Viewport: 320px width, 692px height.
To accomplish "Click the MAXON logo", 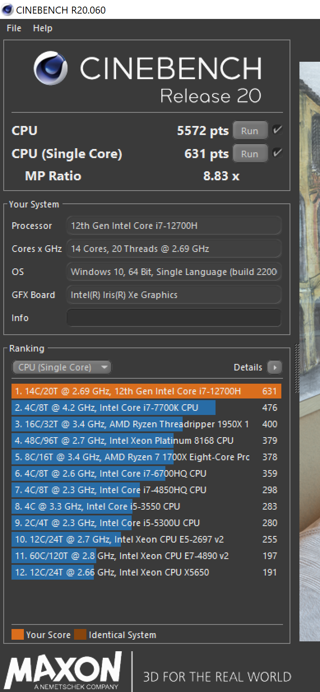I will coord(63,671).
